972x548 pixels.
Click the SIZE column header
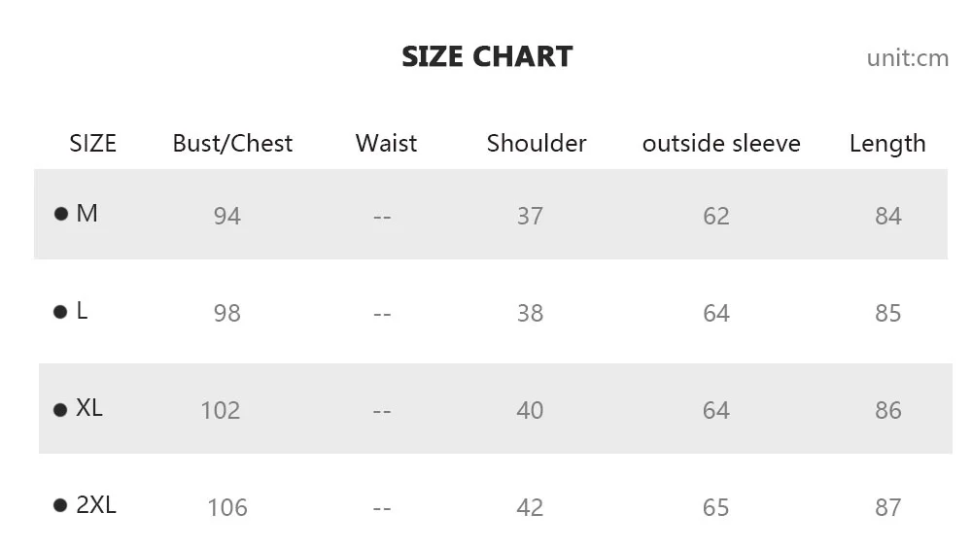pos(93,143)
